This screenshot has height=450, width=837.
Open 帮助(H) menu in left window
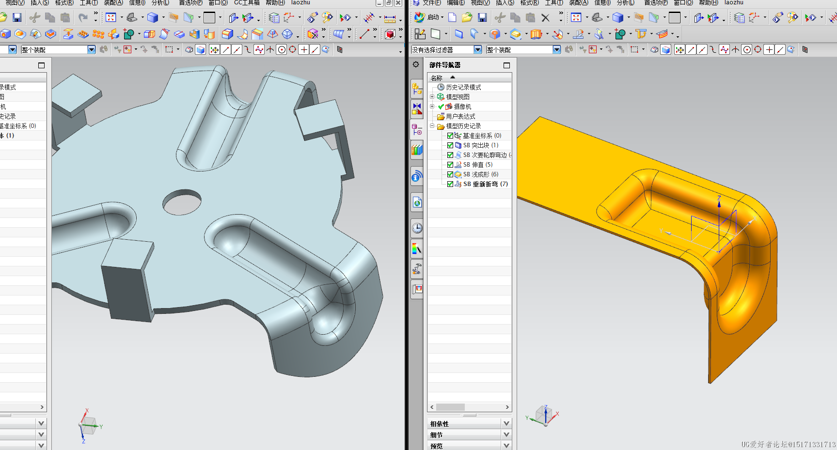pyautogui.click(x=275, y=2)
